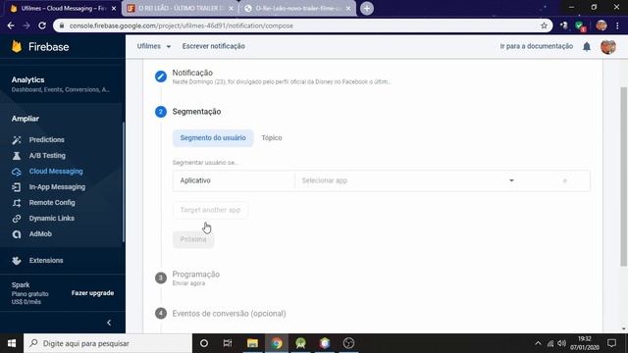Open a new browser tab
This screenshot has height=353, width=628.
[366, 9]
